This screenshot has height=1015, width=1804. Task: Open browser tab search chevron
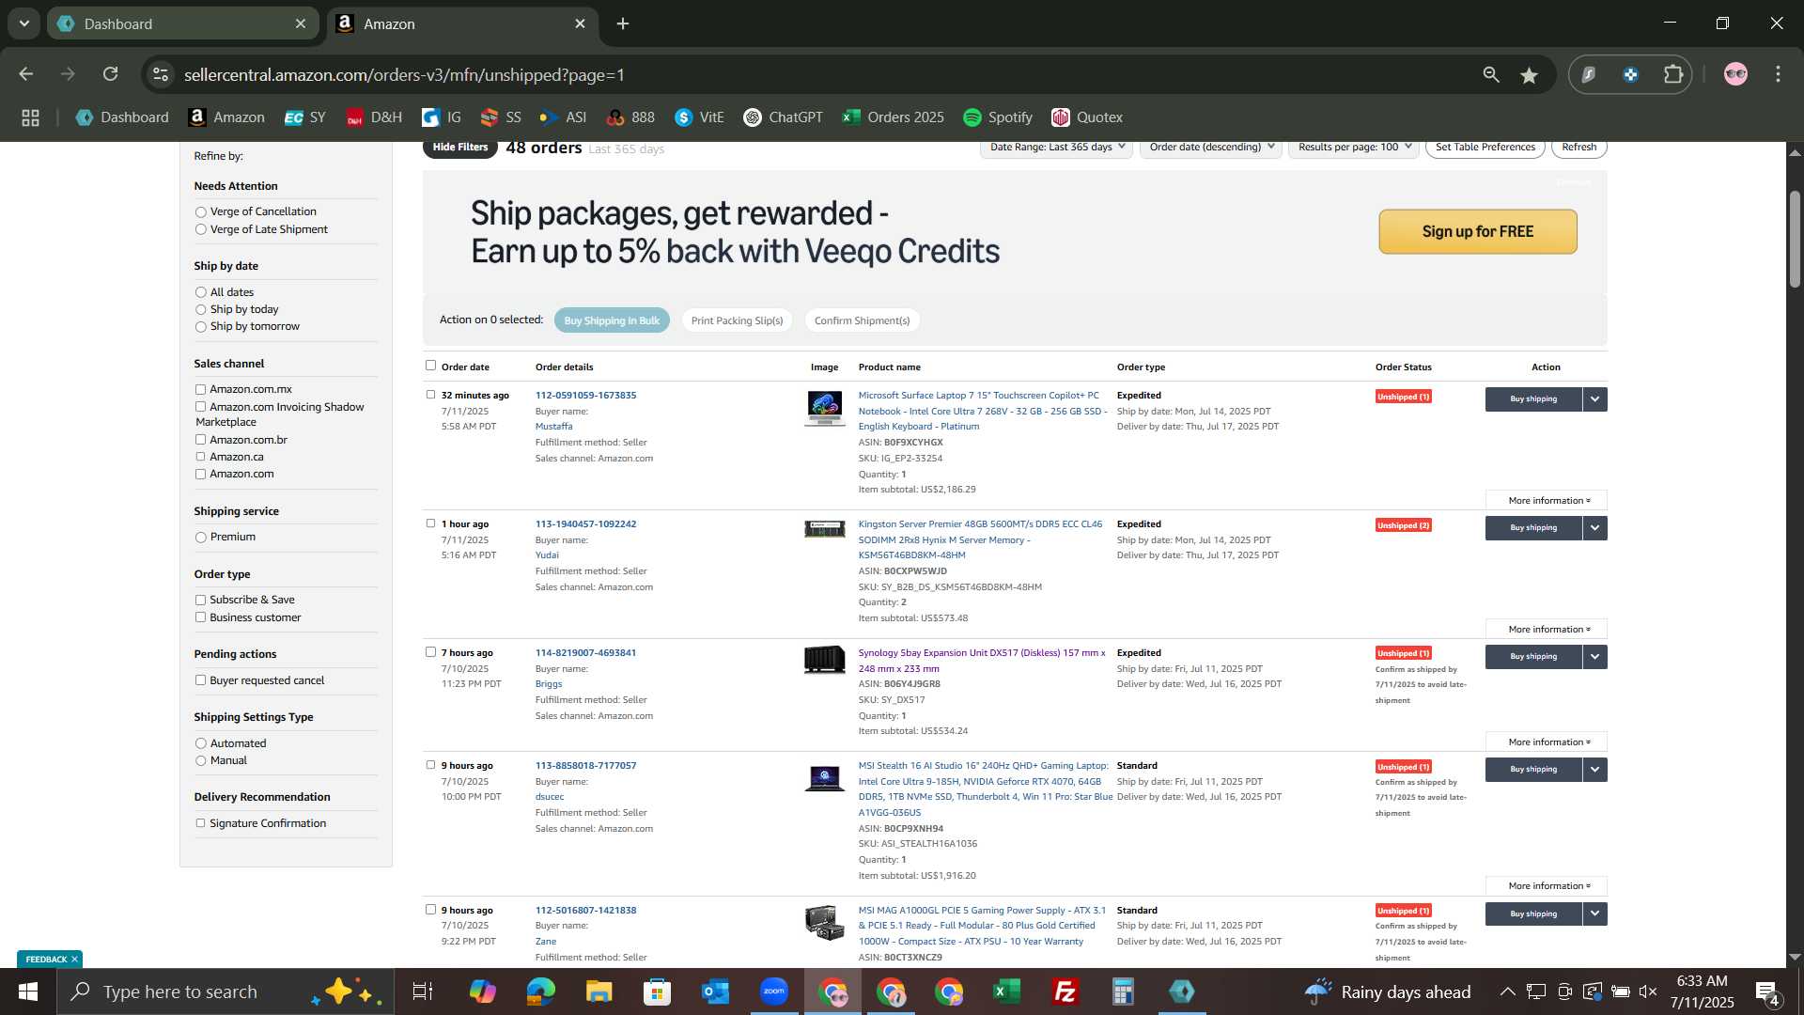24,23
